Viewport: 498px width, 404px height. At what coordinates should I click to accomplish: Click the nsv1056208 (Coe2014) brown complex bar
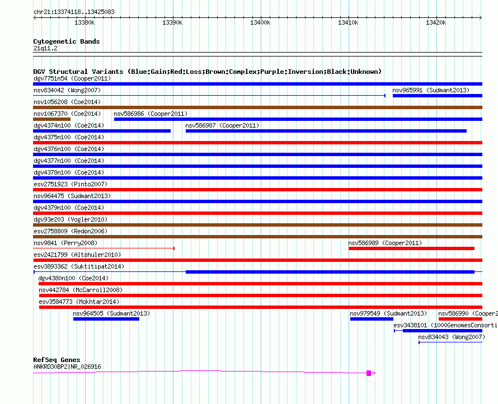[x=257, y=107]
